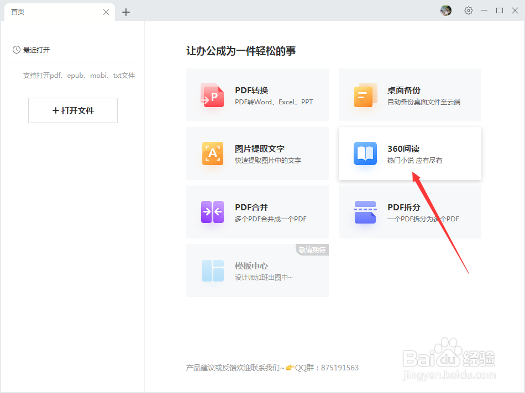The image size is (525, 393).
Task: Select the 图片提取文字 OCR icon
Action: (213, 153)
